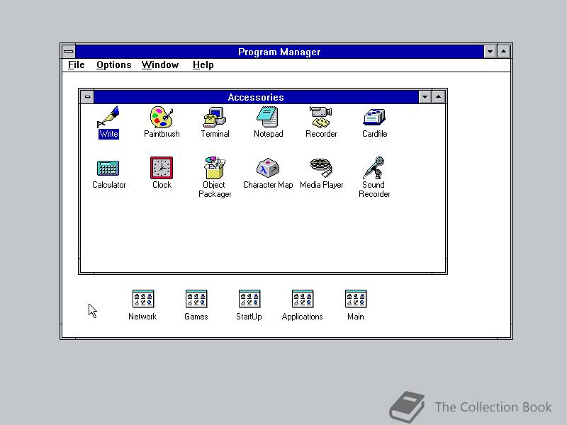Image resolution: width=567 pixels, height=425 pixels.
Task: Click the Accessories title bar
Action: point(256,97)
